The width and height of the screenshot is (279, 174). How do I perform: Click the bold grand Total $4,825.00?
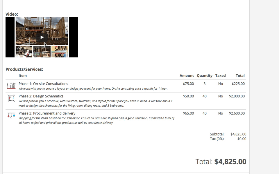click(230, 162)
